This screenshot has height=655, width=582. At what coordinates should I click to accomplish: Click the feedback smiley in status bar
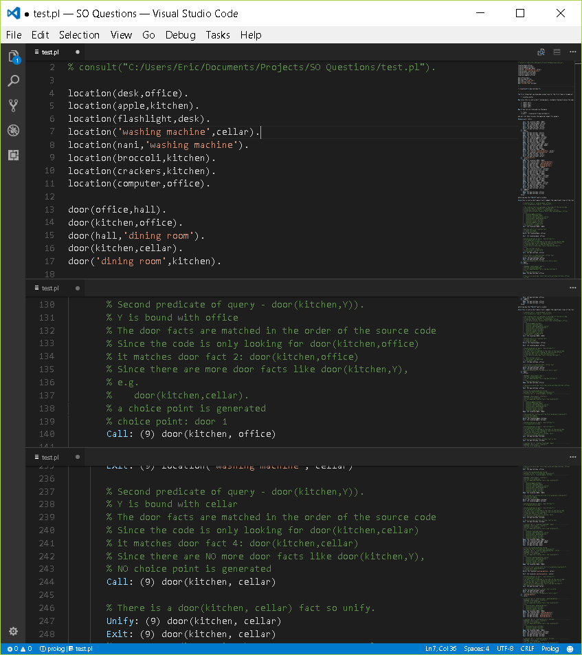coord(570,649)
